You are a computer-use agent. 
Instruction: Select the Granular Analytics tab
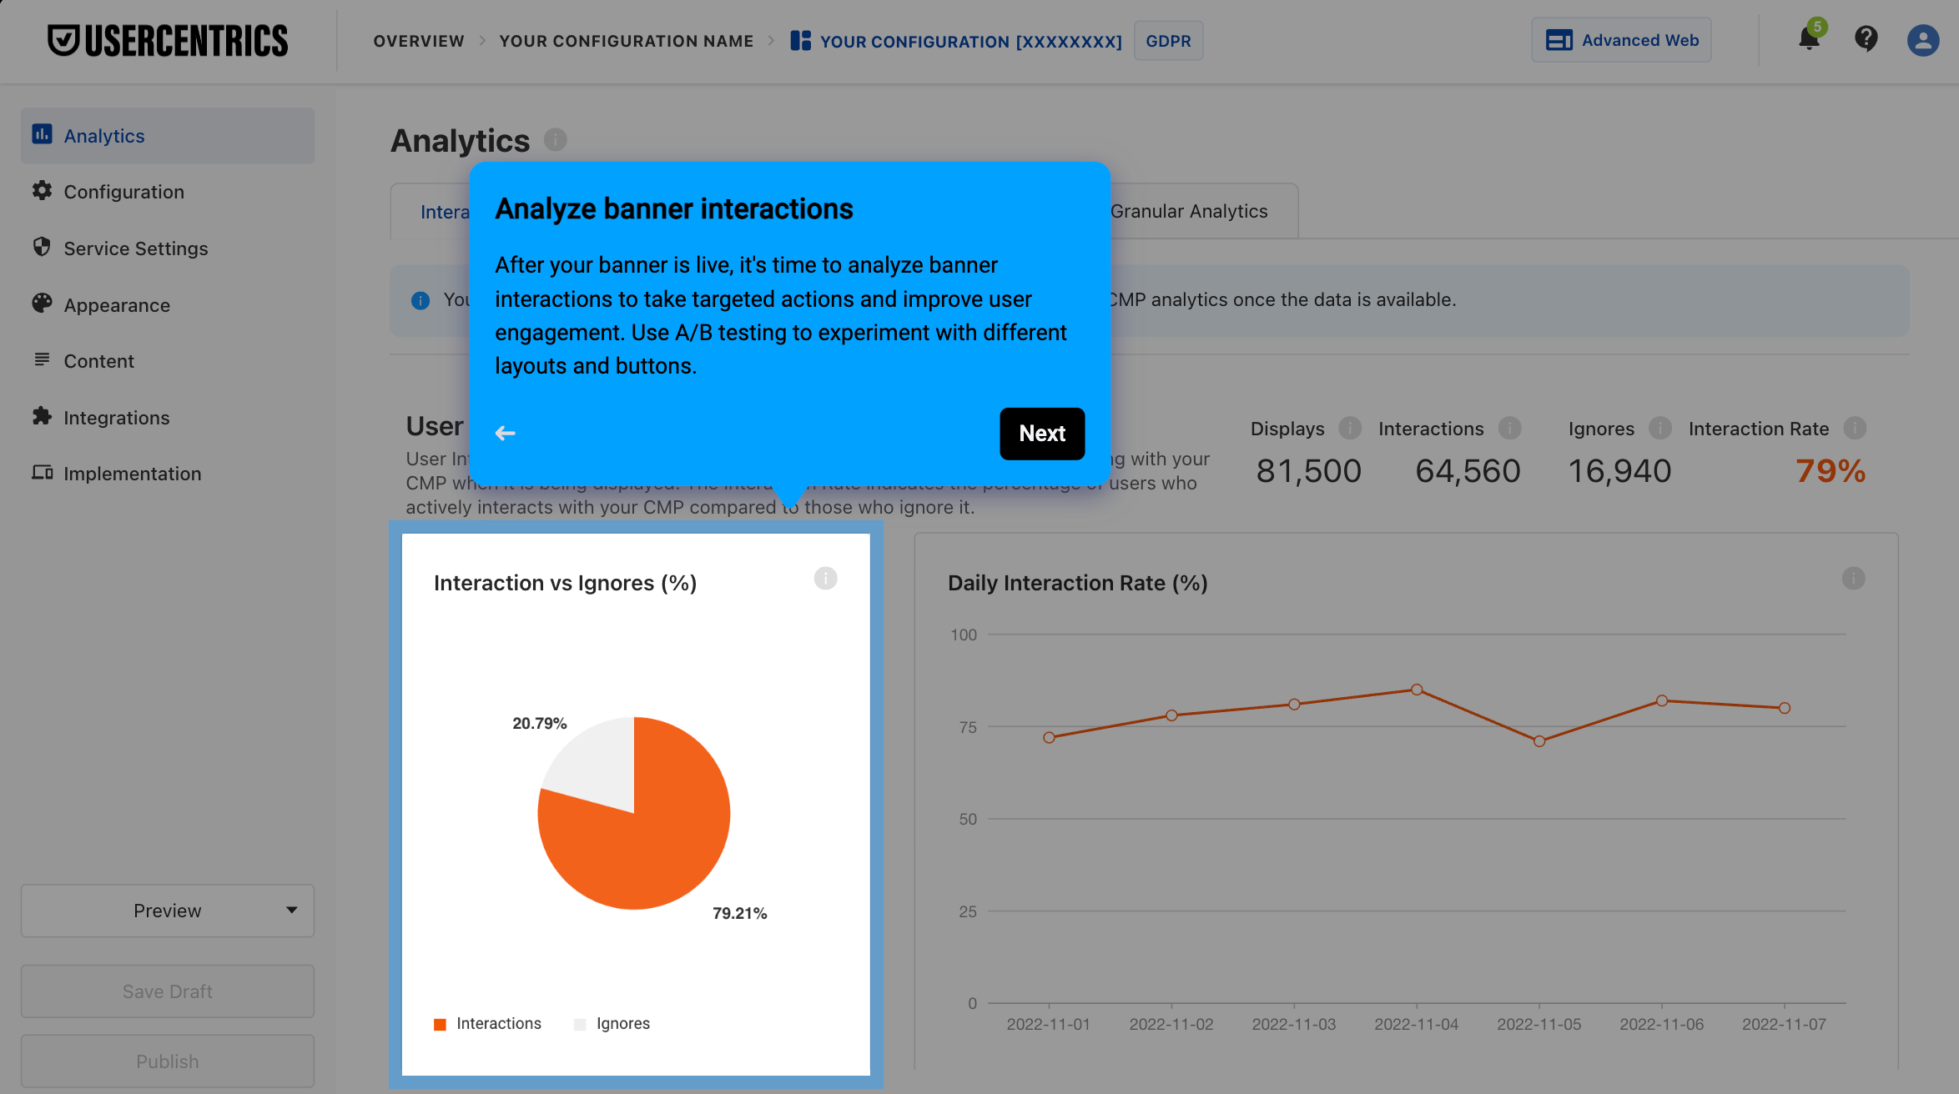pos(1190,211)
